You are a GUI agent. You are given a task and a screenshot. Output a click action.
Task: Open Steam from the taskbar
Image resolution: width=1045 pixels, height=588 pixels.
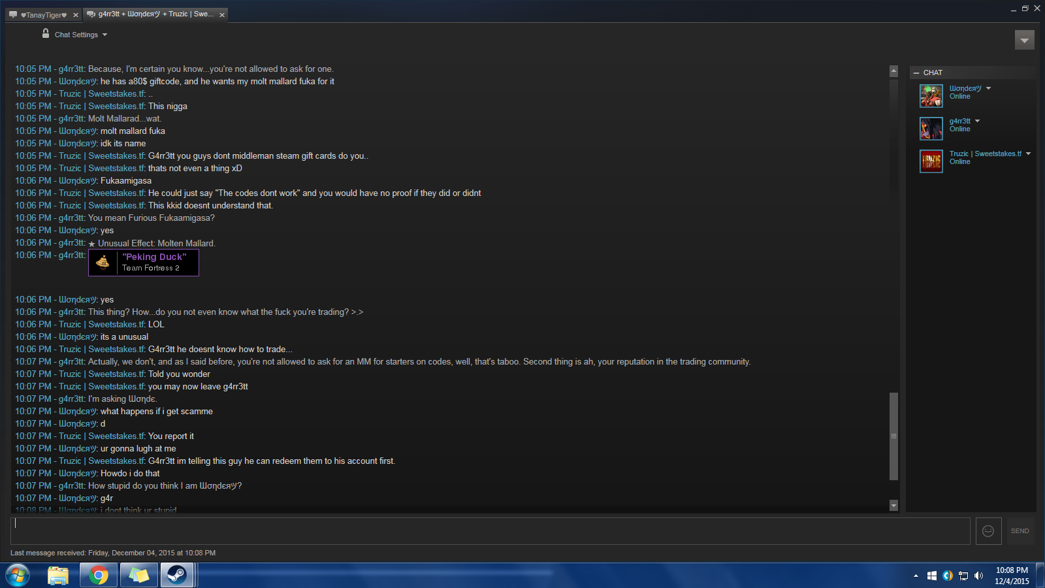176,576
